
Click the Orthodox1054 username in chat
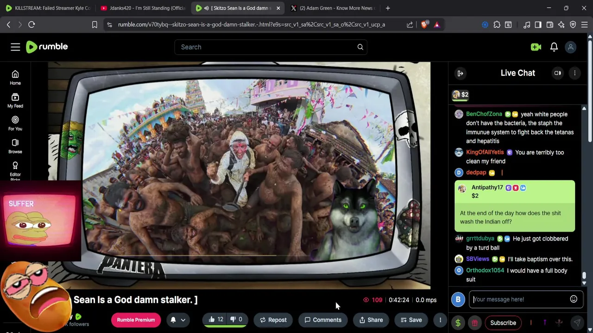(x=485, y=271)
